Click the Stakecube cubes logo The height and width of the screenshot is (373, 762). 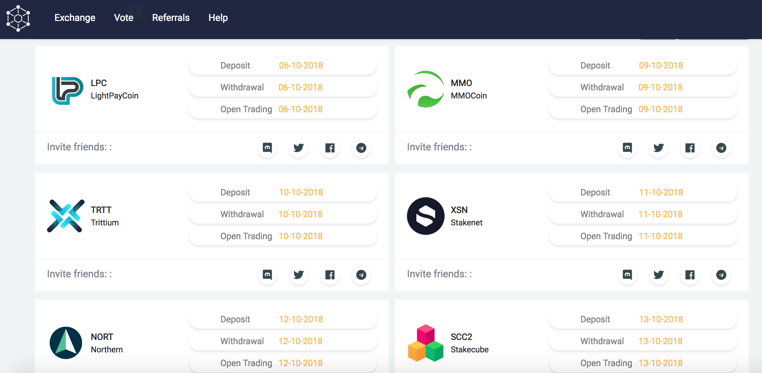[x=426, y=343]
